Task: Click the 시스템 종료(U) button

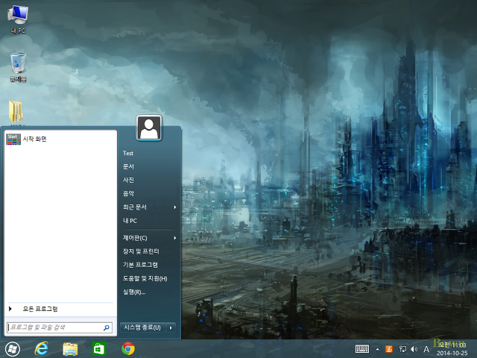Action: (x=142, y=327)
